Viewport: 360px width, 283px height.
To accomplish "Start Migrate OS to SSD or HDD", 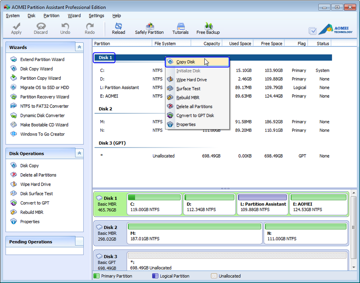I will point(40,88).
